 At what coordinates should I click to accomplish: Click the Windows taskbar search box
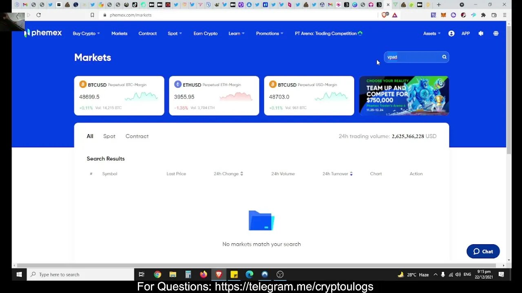pos(80,275)
